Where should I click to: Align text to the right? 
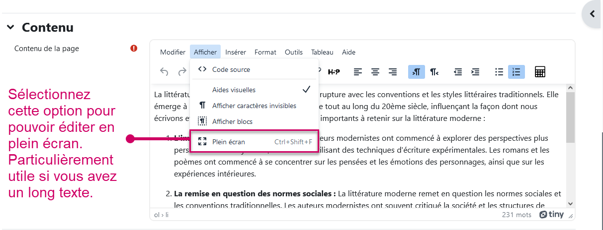(x=393, y=72)
